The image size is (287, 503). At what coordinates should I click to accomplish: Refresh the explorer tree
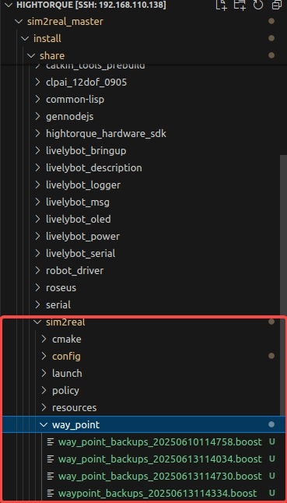pos(258,5)
